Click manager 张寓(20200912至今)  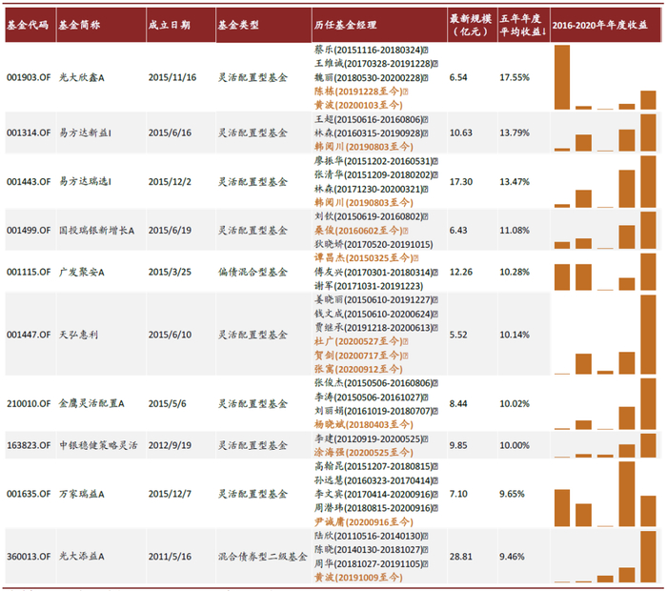point(358,369)
